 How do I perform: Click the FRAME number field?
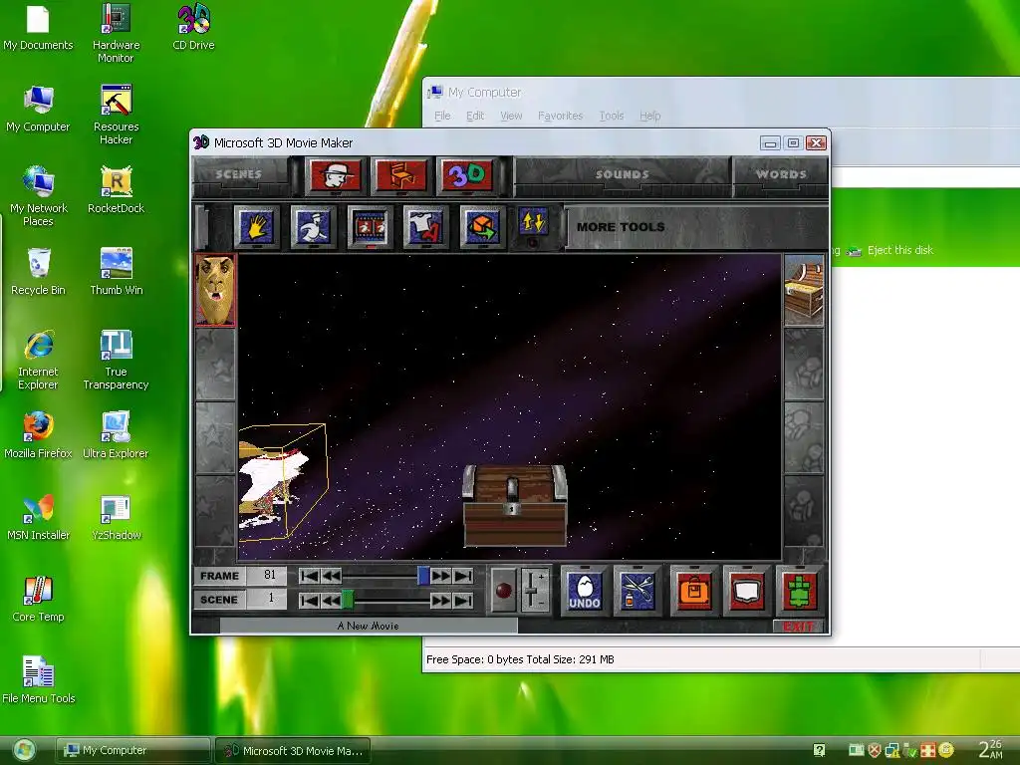pyautogui.click(x=267, y=576)
